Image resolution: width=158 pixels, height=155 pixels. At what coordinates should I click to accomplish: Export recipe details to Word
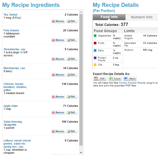(130, 79)
